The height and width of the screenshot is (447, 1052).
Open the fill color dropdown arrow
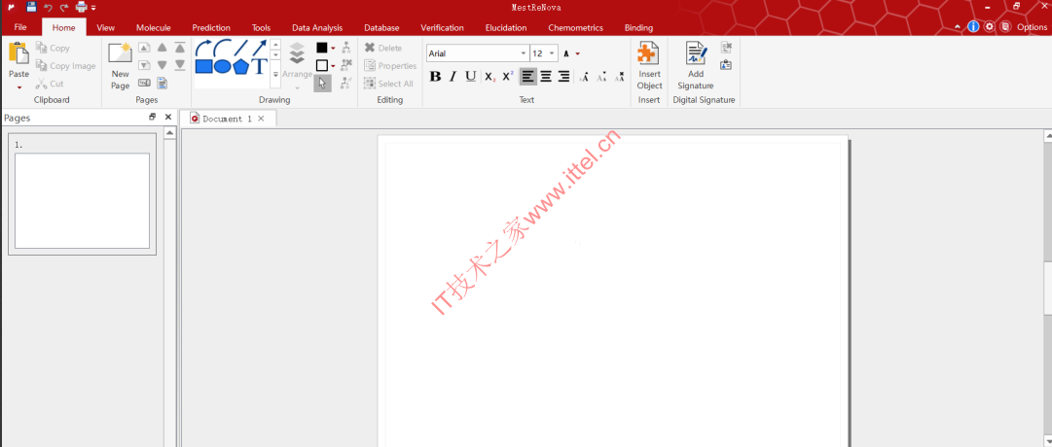point(333,66)
